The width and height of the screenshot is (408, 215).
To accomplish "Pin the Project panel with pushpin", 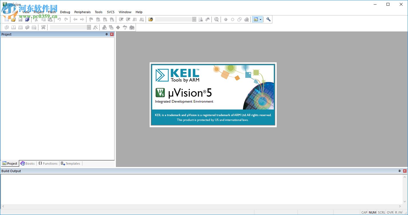I will click(x=106, y=34).
